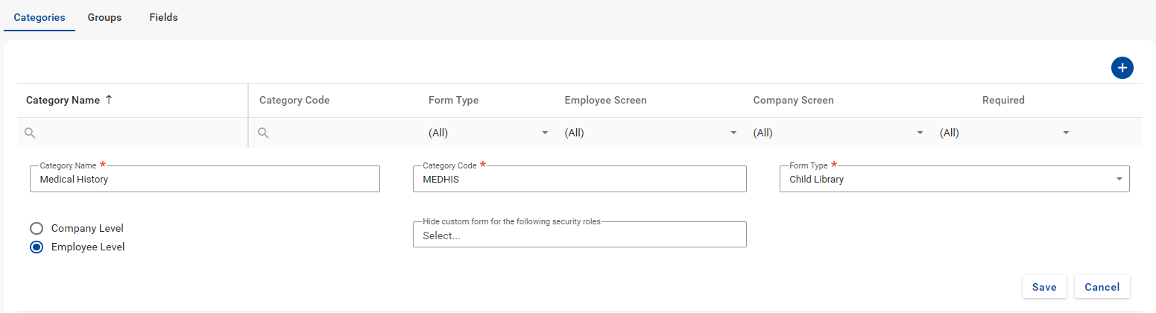Click the Cancel button
The height and width of the screenshot is (313, 1156).
click(1102, 287)
